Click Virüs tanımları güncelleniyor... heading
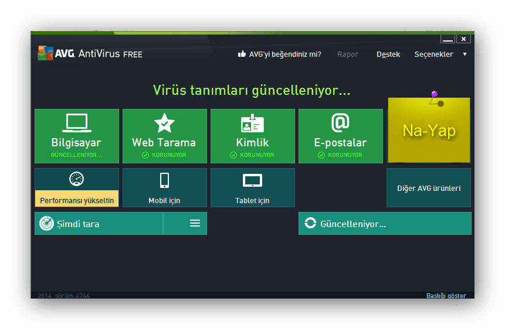505x329 pixels. point(252,90)
